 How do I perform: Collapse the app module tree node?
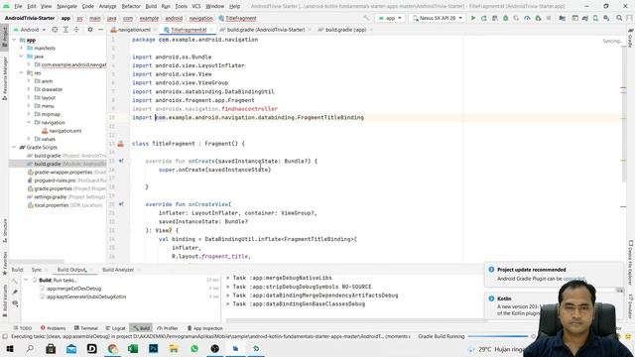tap(14, 40)
